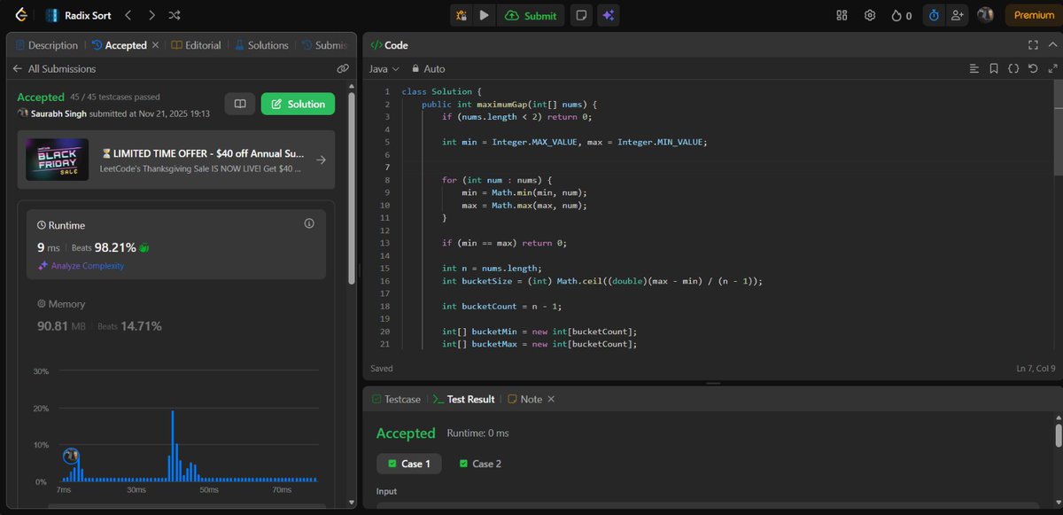Click the debugger bug icon
The image size is (1063, 515).
pos(461,15)
